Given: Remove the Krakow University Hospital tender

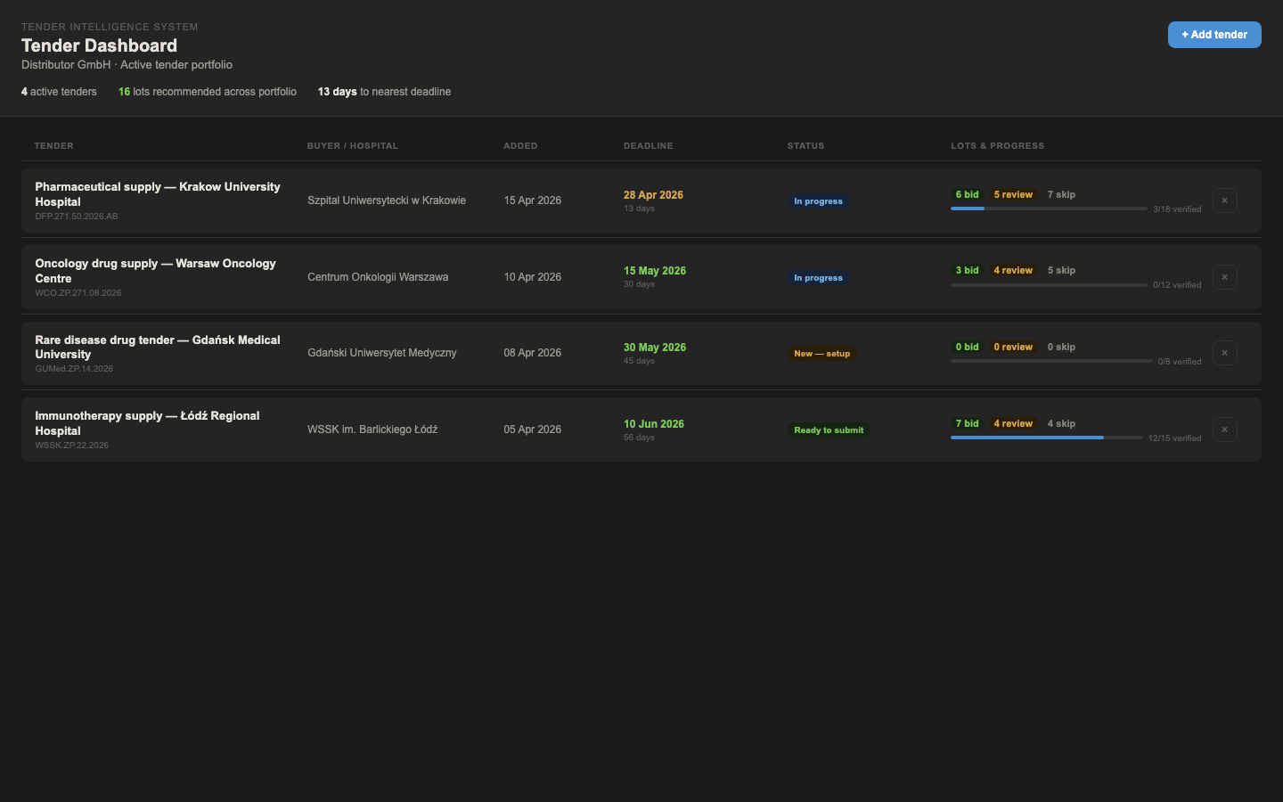Looking at the screenshot, I should (x=1225, y=200).
